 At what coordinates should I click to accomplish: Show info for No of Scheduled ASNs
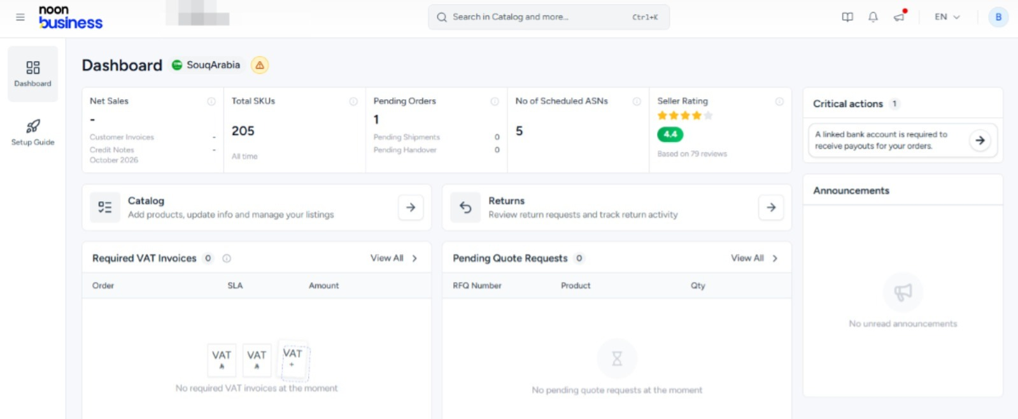(637, 101)
